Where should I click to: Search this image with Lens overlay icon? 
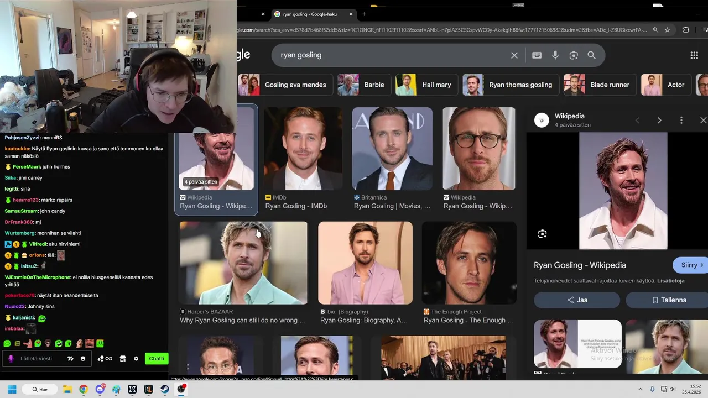(x=542, y=234)
